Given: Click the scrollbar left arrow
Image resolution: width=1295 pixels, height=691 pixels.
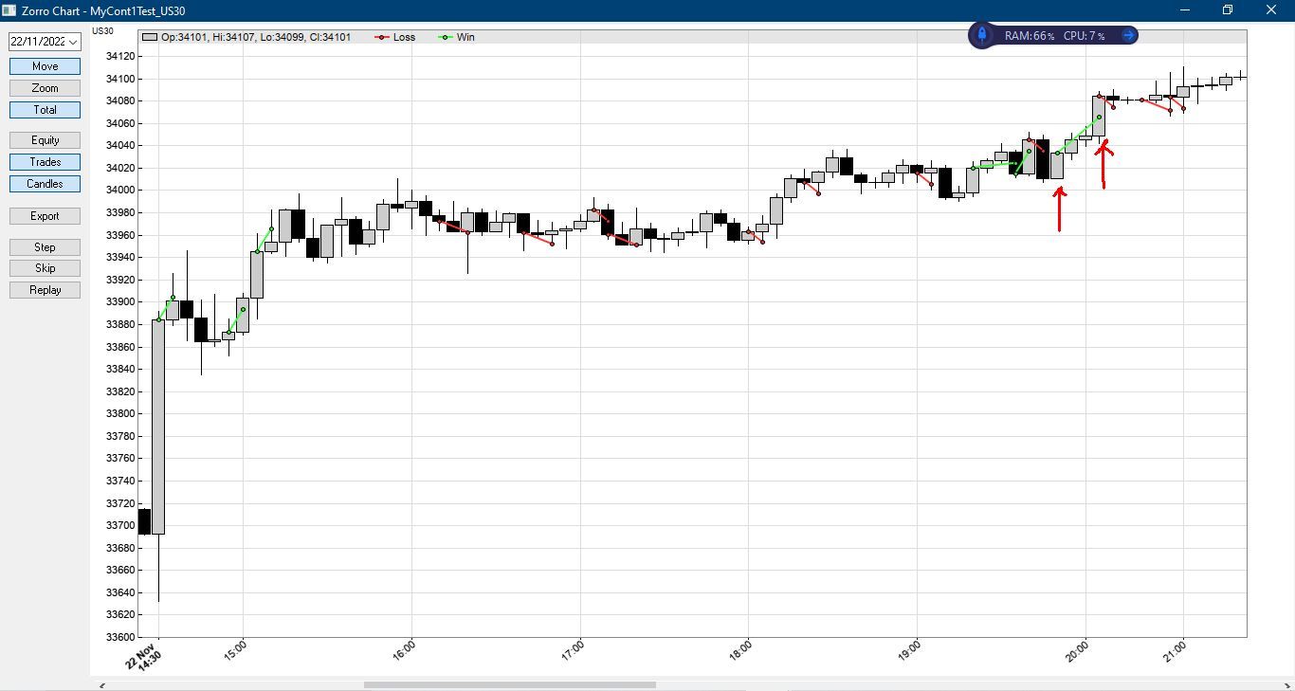Looking at the screenshot, I should pyautogui.click(x=102, y=685).
